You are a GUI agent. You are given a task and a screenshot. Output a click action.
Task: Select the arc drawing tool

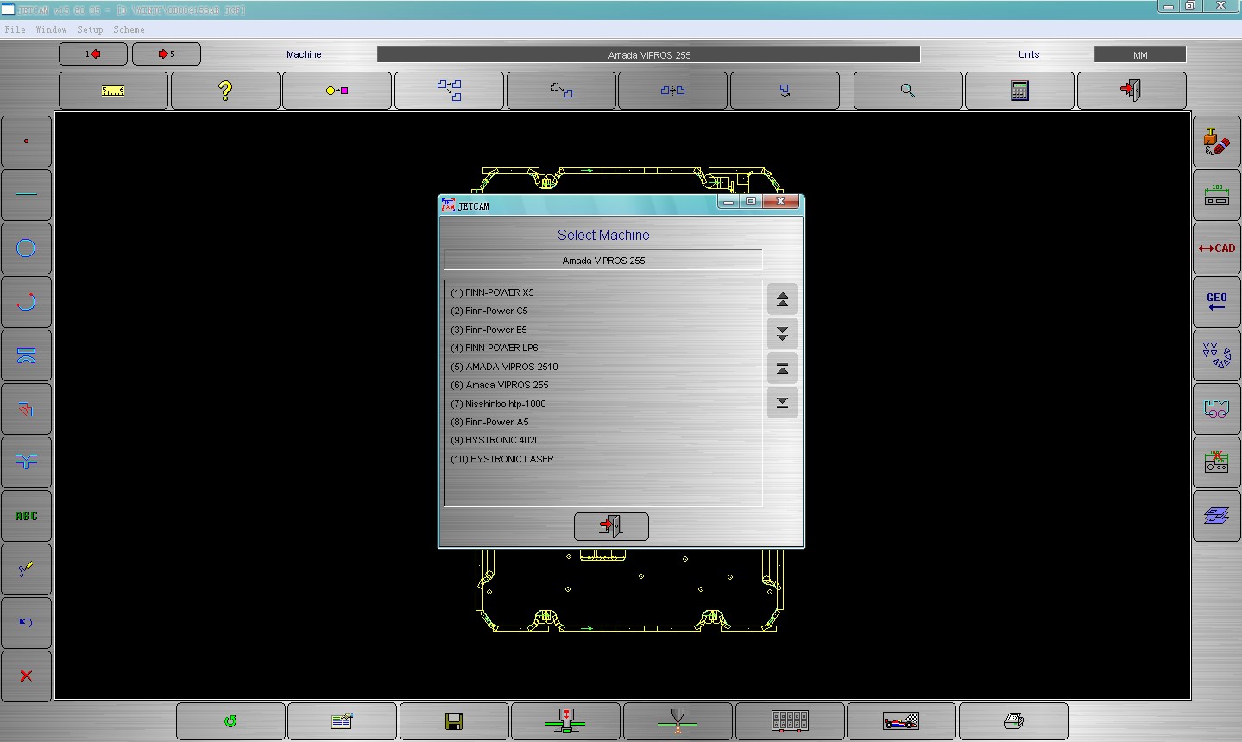click(x=26, y=302)
